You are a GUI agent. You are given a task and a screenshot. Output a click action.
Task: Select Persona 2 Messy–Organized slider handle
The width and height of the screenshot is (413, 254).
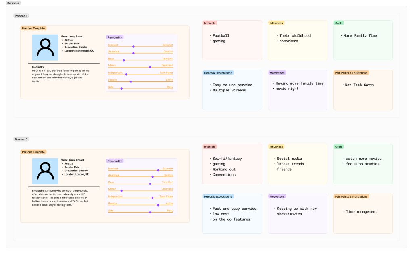(x=121, y=190)
